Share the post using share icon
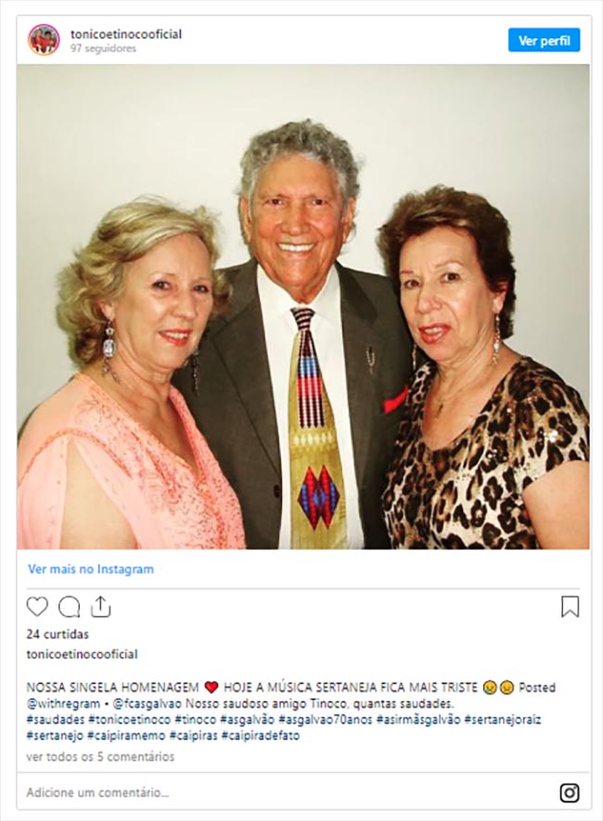Viewport: 603px width, 821px height. pos(100,607)
